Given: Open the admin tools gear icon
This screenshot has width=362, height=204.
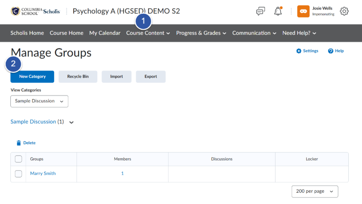Looking at the screenshot, I should coord(344,11).
